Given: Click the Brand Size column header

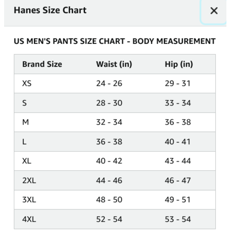Looking at the screenshot, I should coord(42,64).
